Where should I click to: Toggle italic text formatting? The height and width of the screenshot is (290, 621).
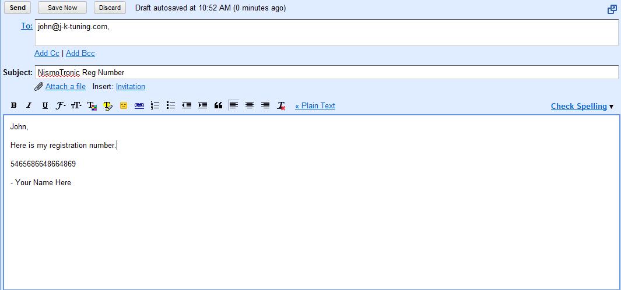point(29,105)
